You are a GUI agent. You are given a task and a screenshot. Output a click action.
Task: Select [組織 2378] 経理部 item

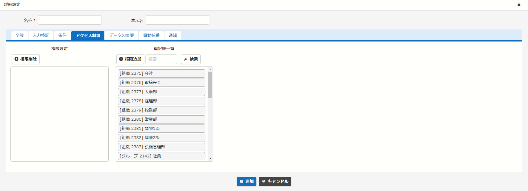162,101
